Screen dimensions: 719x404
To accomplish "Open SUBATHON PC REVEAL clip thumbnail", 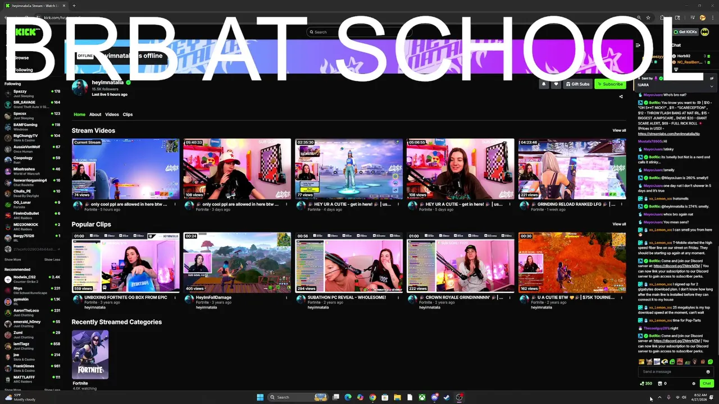I will pos(348,263).
